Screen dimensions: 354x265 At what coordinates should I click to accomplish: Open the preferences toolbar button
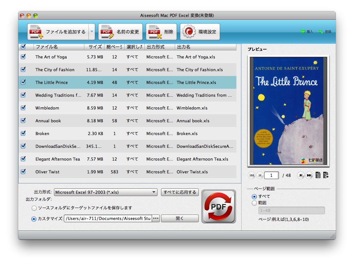[x=200, y=32]
